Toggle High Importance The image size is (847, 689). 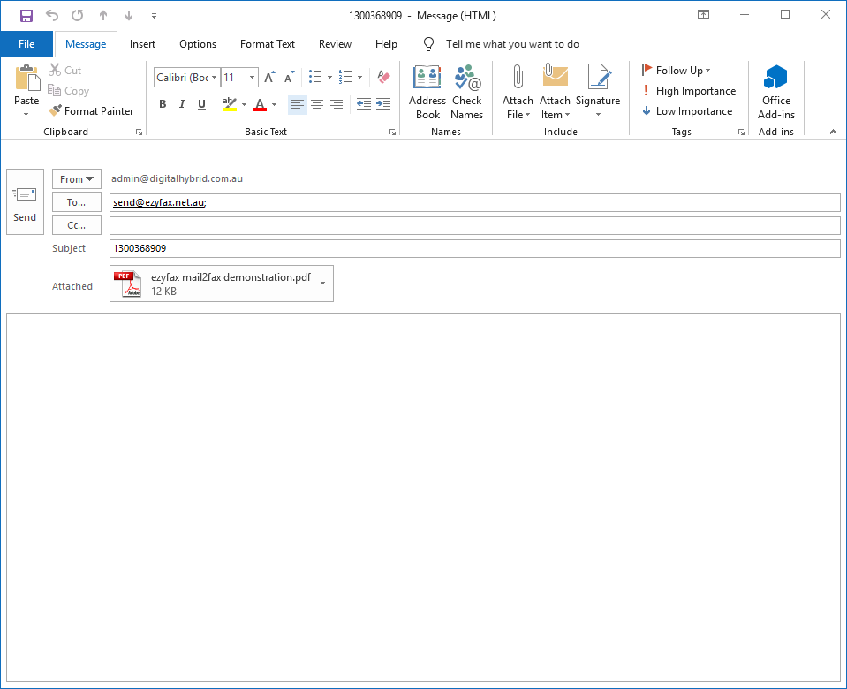point(689,91)
